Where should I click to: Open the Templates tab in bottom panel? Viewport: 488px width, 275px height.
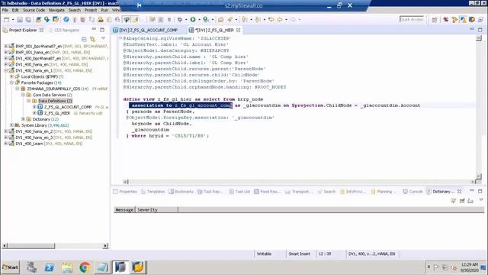click(x=152, y=192)
